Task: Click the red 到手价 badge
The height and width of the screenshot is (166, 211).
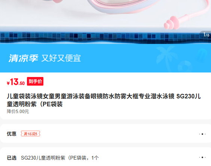Action: tap(35, 81)
